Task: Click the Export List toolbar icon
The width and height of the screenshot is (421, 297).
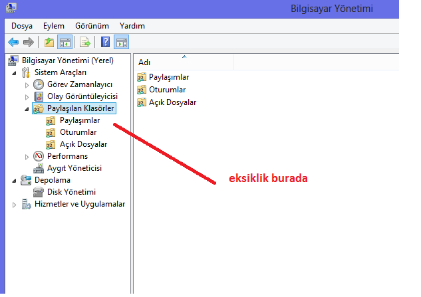Action: tap(85, 42)
